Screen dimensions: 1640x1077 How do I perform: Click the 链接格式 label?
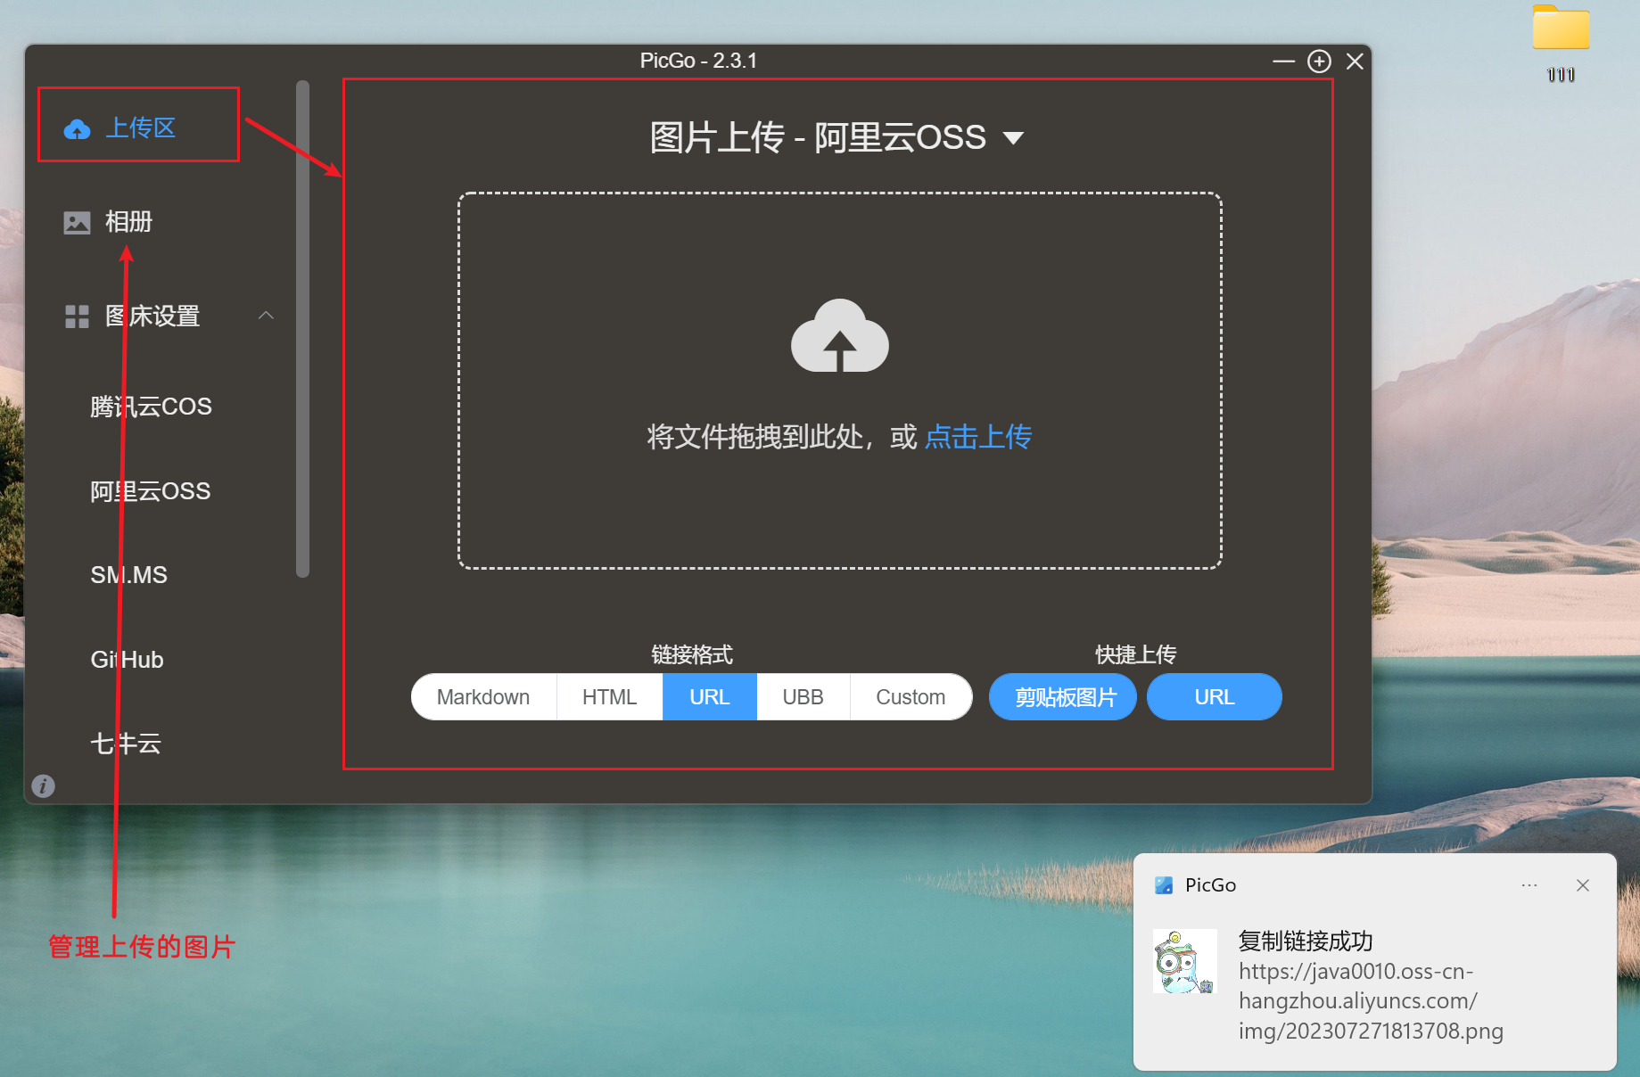[x=692, y=654]
